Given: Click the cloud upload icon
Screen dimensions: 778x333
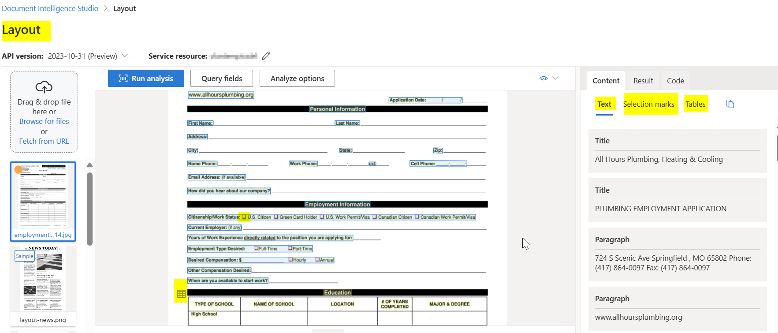Looking at the screenshot, I should tap(44, 87).
